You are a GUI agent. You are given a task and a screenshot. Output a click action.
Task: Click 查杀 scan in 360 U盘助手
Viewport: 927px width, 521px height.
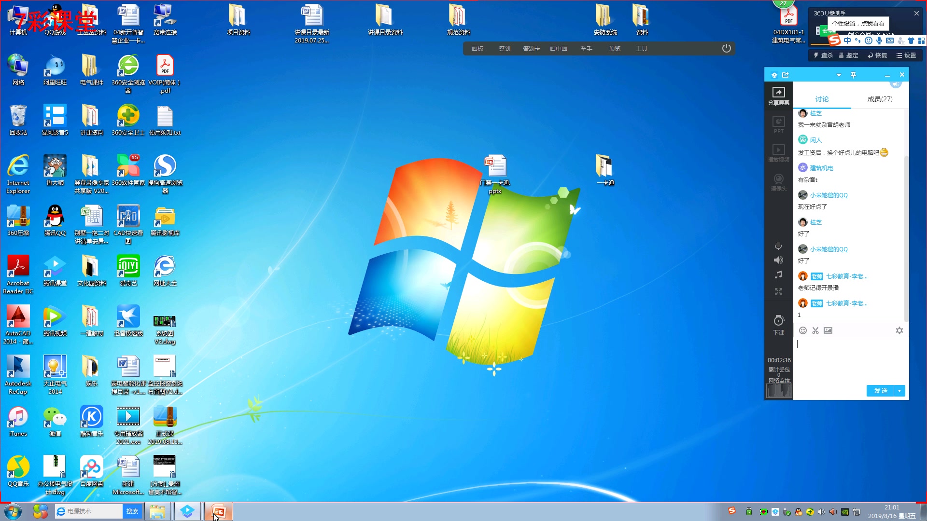(x=823, y=55)
